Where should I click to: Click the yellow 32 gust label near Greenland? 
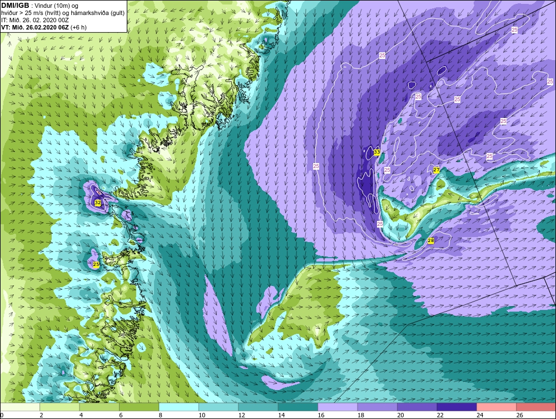coord(97,203)
